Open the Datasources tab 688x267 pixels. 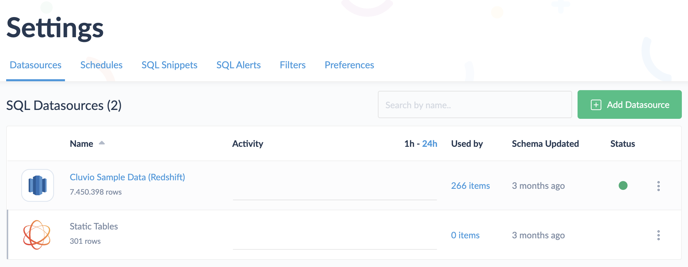point(36,65)
